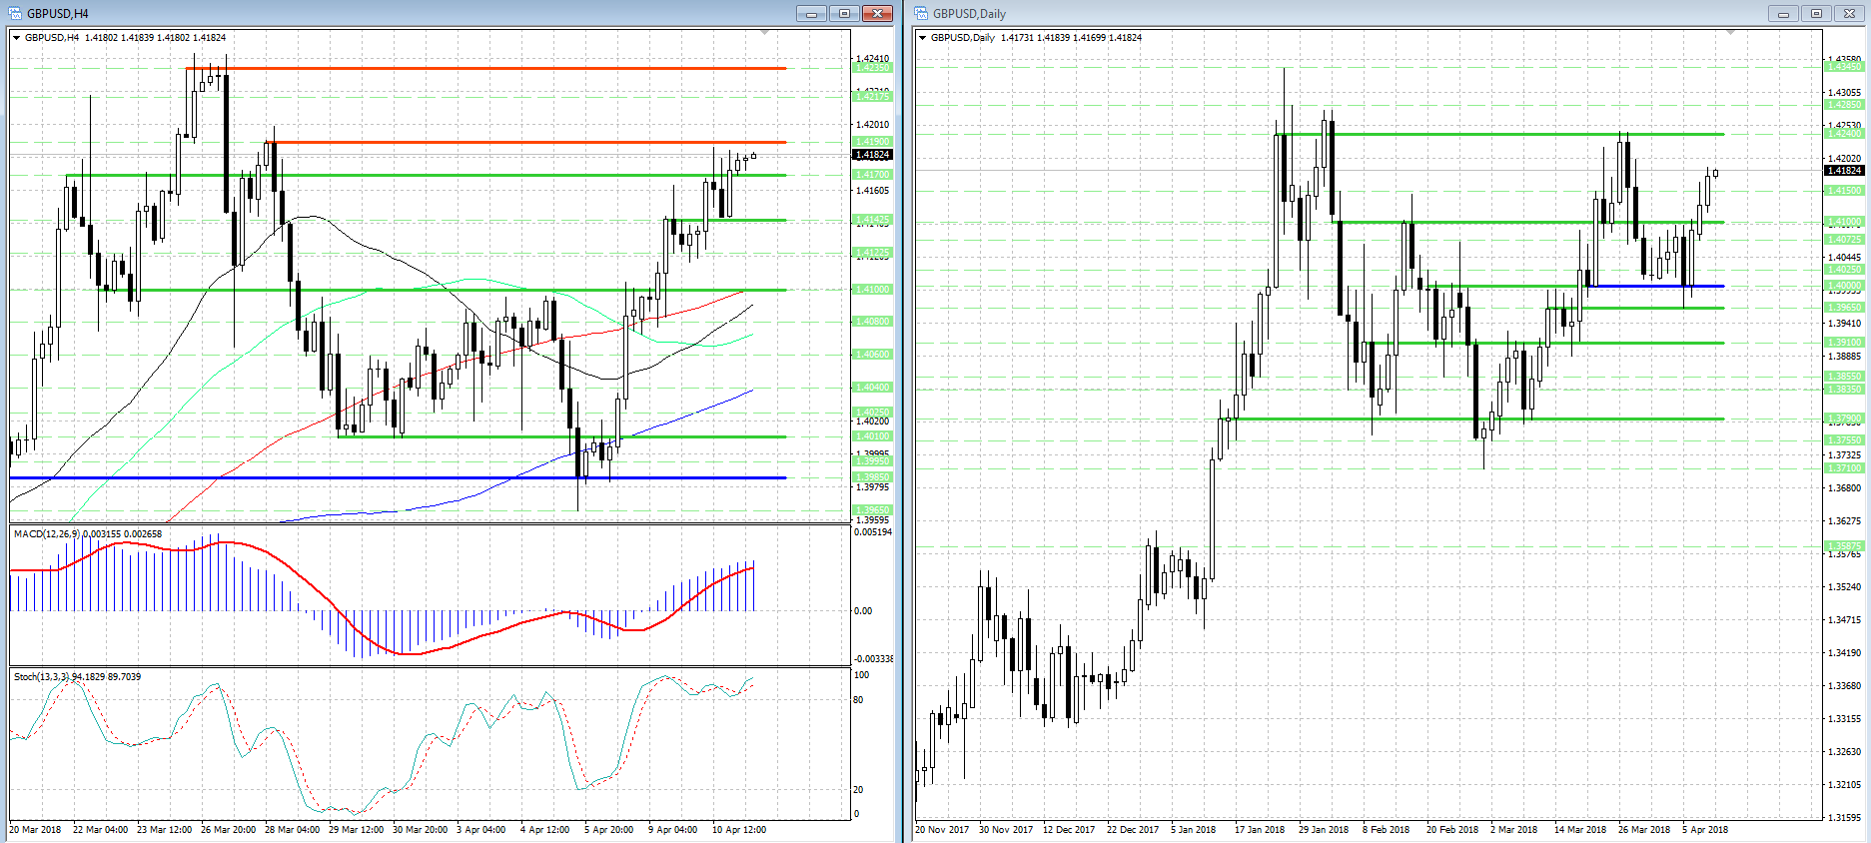Viewport: 1871px width, 843px height.
Task: Close the GBPUSD,H4 chart window
Action: pos(877,13)
